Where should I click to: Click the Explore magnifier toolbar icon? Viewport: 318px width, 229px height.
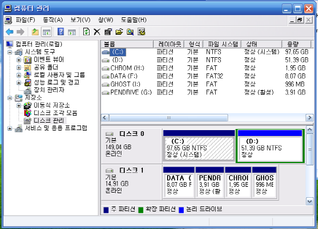click(x=130, y=32)
